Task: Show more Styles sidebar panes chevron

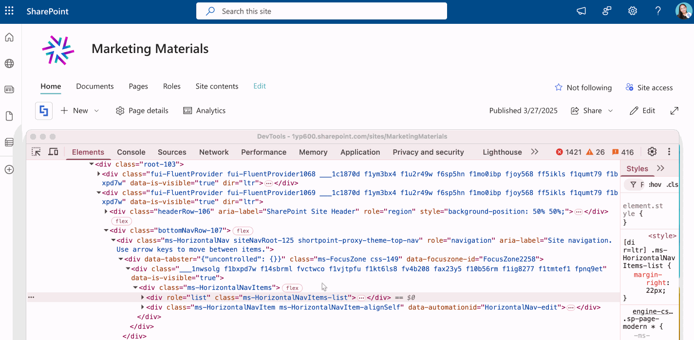Action: point(660,168)
